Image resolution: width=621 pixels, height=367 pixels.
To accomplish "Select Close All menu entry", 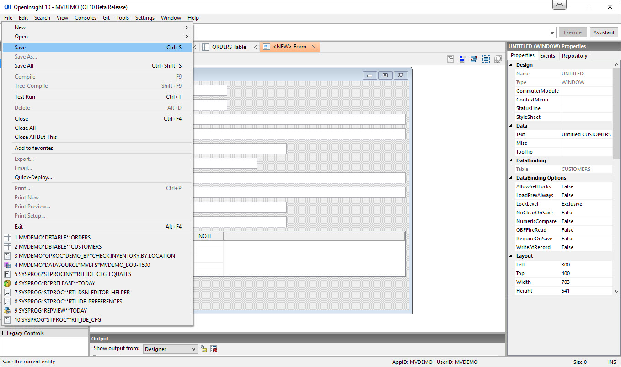I will (97, 128).
